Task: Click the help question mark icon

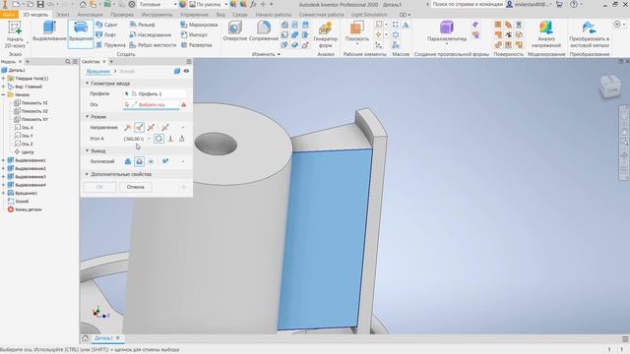Action: coord(574,4)
